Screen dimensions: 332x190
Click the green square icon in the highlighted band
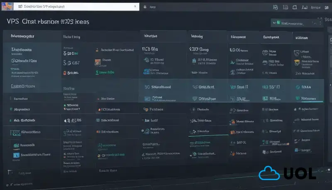point(265,99)
